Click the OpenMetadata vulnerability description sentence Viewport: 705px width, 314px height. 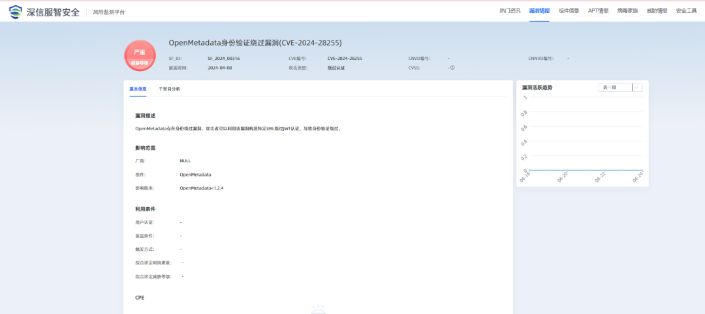pyautogui.click(x=238, y=129)
